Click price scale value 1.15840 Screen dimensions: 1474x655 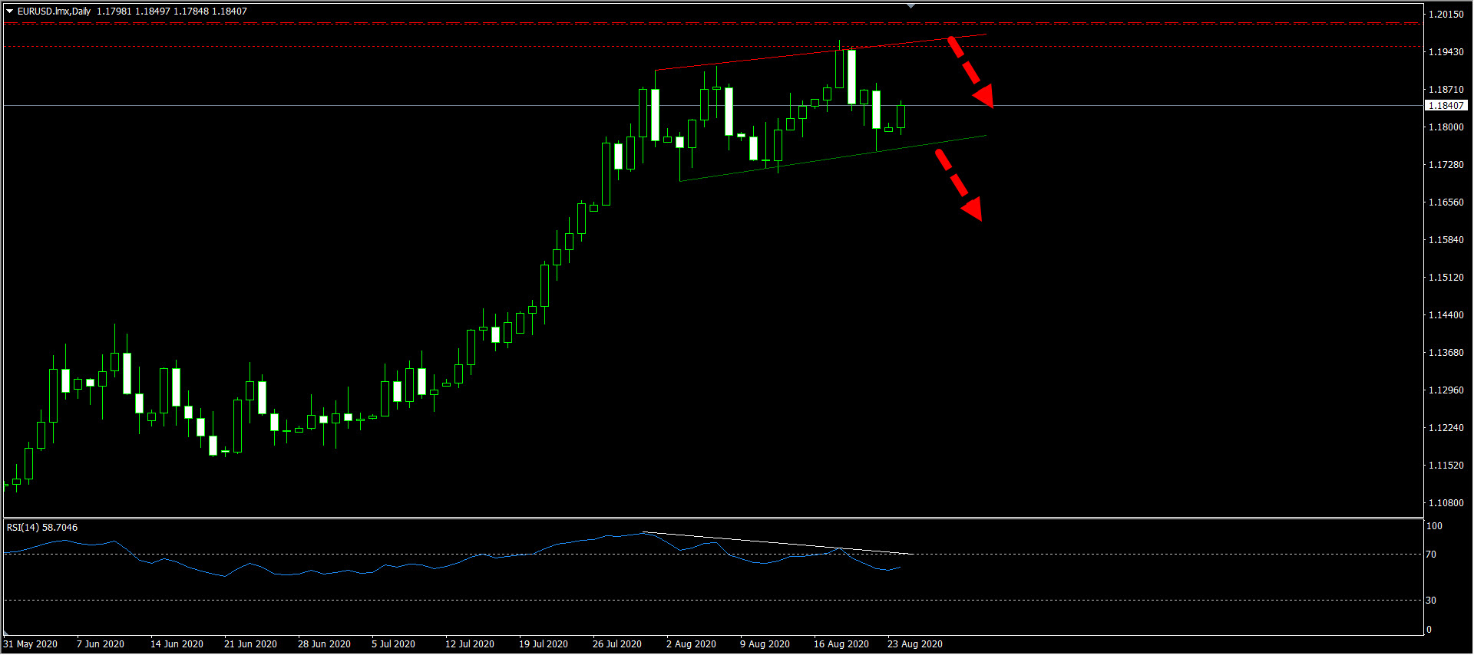pyautogui.click(x=1446, y=240)
